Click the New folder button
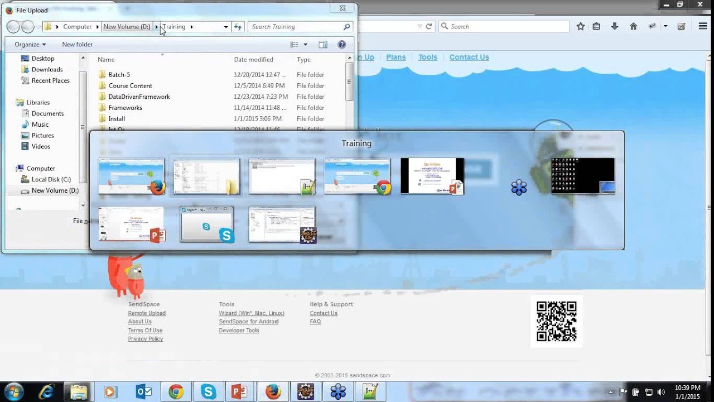 [78, 45]
